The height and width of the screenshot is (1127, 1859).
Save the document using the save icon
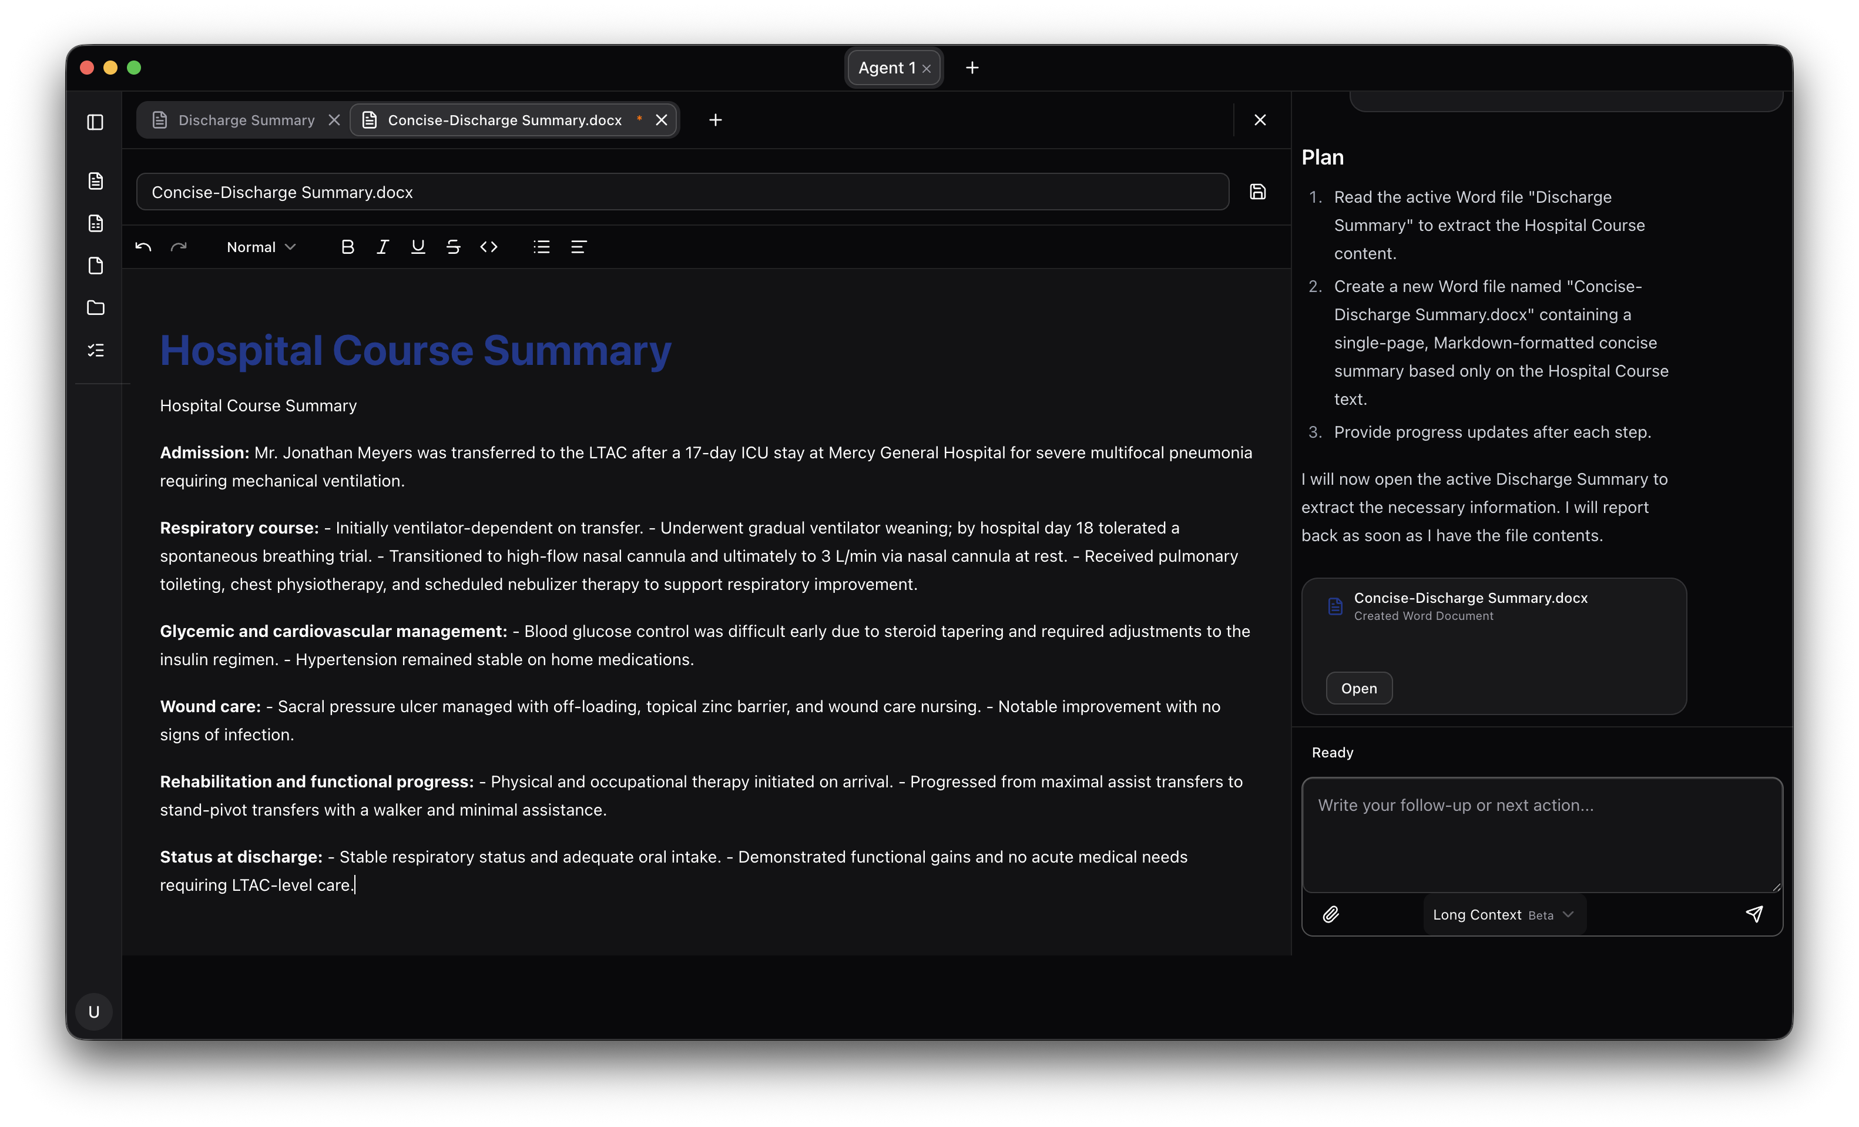[1258, 192]
